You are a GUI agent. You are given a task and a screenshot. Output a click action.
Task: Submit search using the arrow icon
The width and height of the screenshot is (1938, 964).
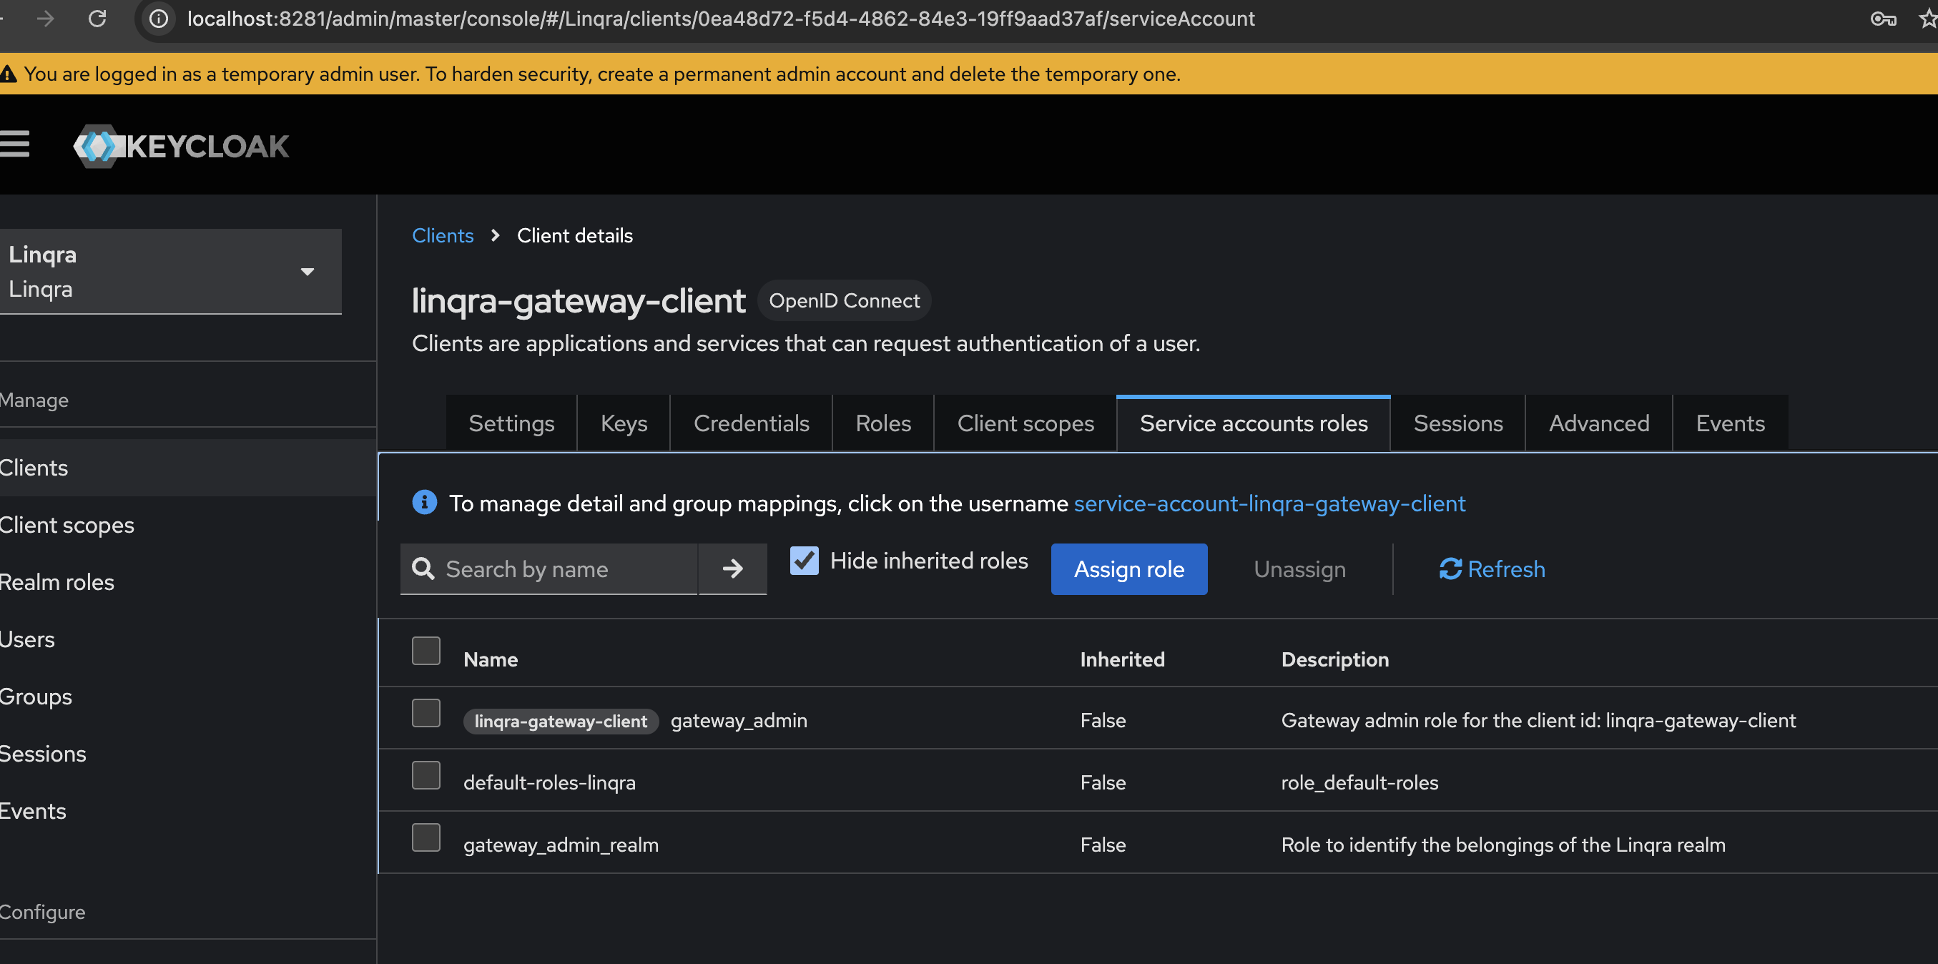click(732, 569)
